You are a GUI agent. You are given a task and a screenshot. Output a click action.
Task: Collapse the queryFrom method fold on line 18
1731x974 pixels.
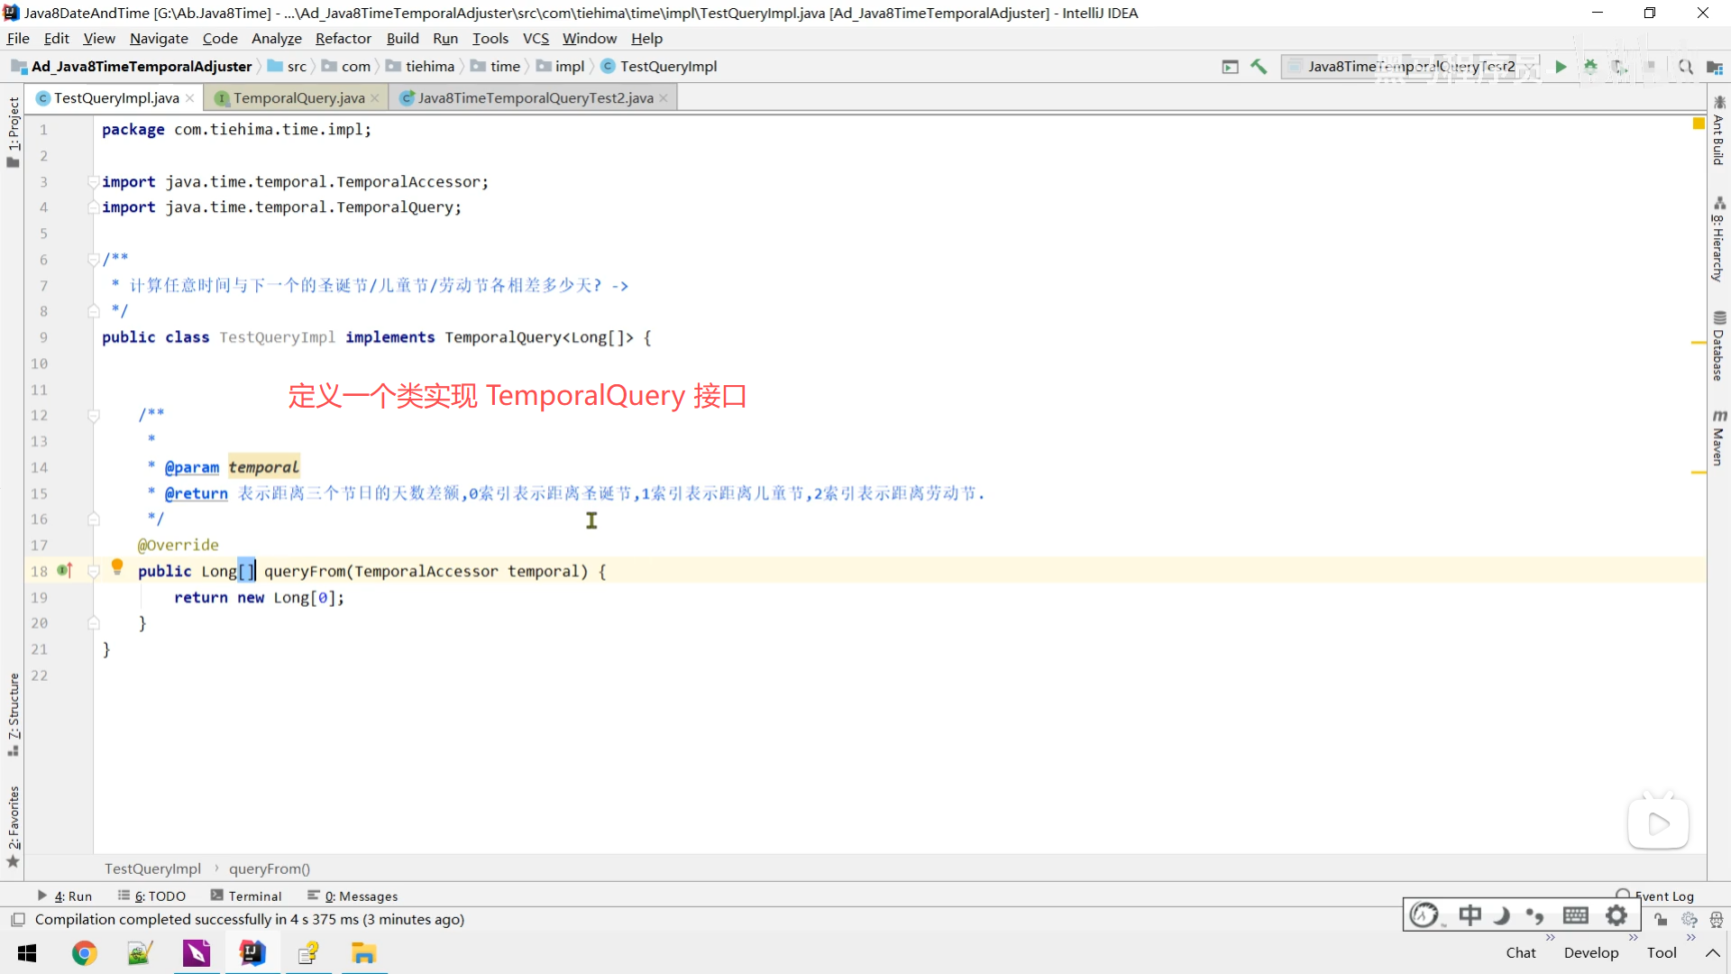pyautogui.click(x=93, y=571)
